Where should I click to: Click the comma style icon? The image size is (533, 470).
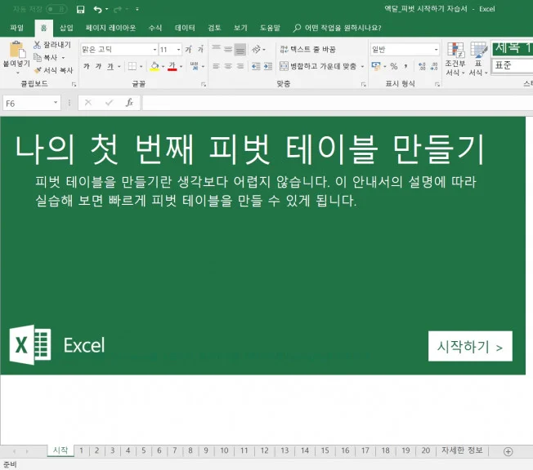tap(405, 66)
